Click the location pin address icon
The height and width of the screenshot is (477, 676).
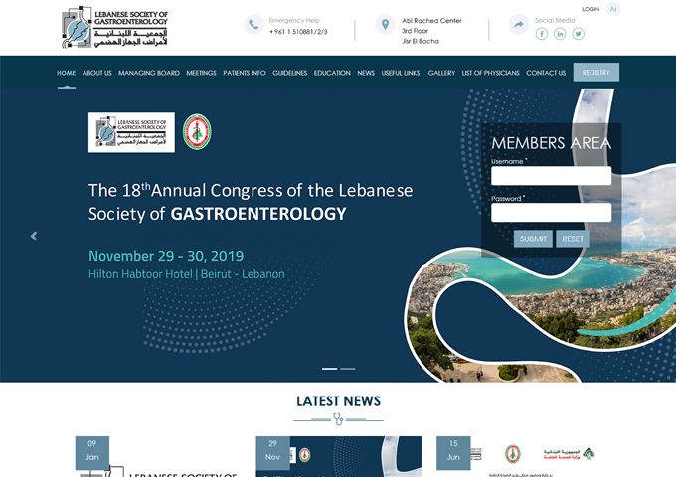tap(385, 24)
